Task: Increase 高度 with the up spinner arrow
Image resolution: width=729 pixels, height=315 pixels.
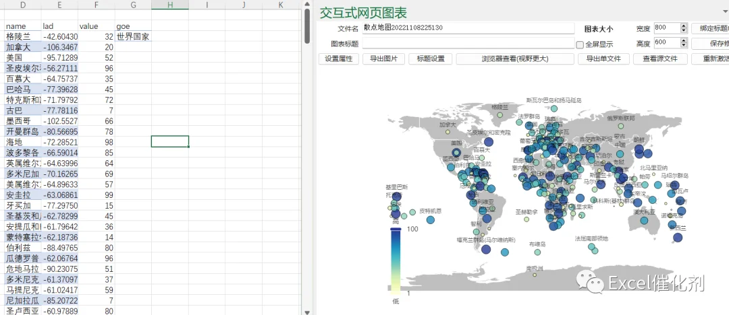Action: pos(683,40)
